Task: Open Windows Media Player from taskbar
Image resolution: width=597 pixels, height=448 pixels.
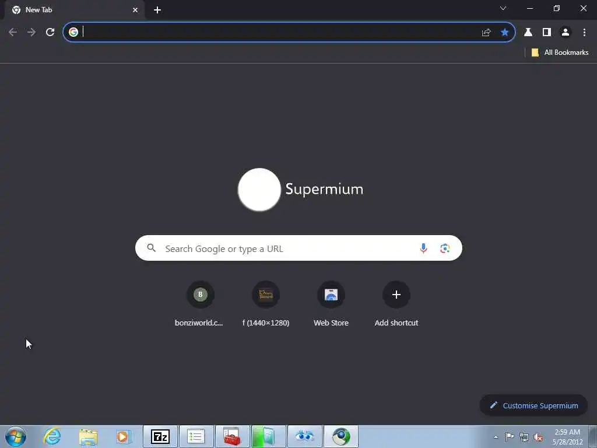Action: [x=124, y=436]
